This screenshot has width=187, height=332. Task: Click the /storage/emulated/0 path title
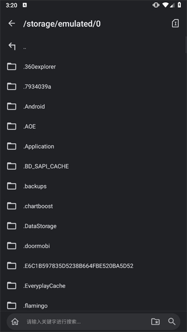(x=62, y=24)
